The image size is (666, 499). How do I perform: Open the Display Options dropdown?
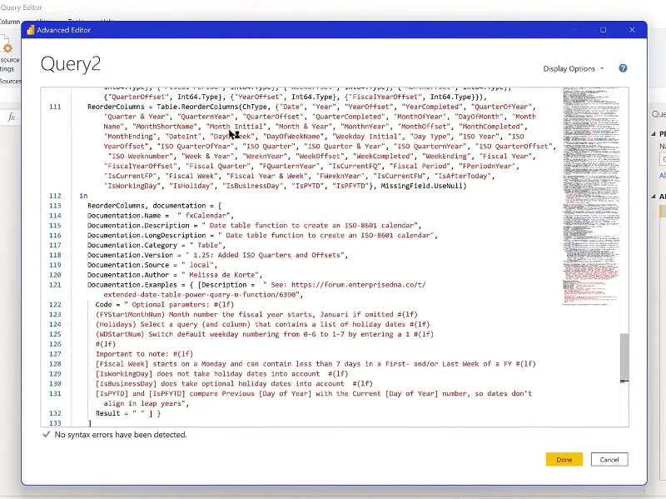pyautogui.click(x=574, y=69)
